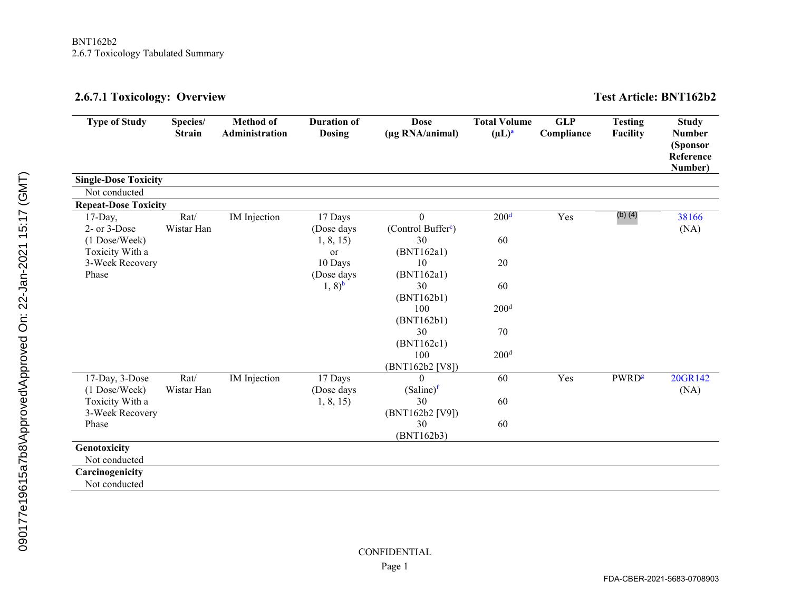Image resolution: width=791 pixels, height=611 pixels.
Task: Click 'Not conducted' under Carcinogenicity
Action: click(x=114, y=484)
